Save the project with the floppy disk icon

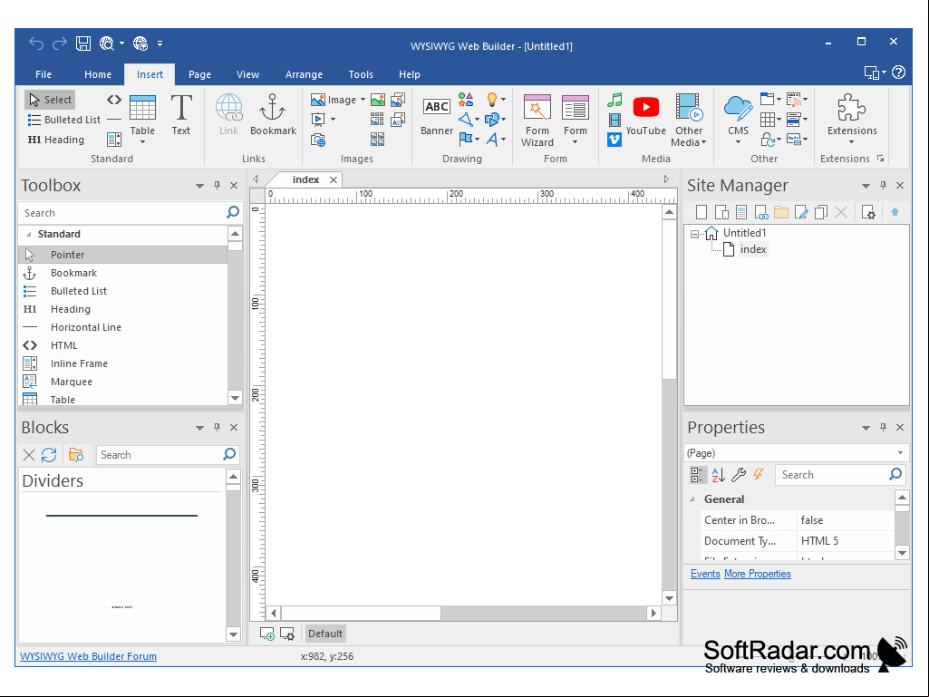[x=83, y=44]
